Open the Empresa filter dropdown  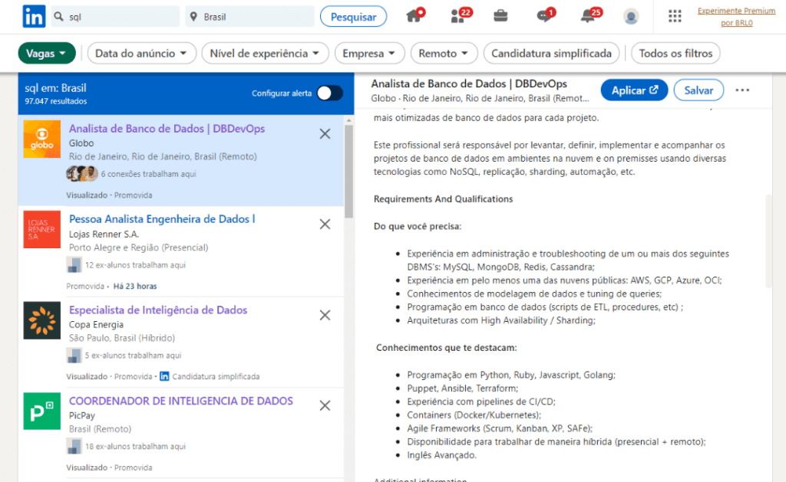coord(369,53)
